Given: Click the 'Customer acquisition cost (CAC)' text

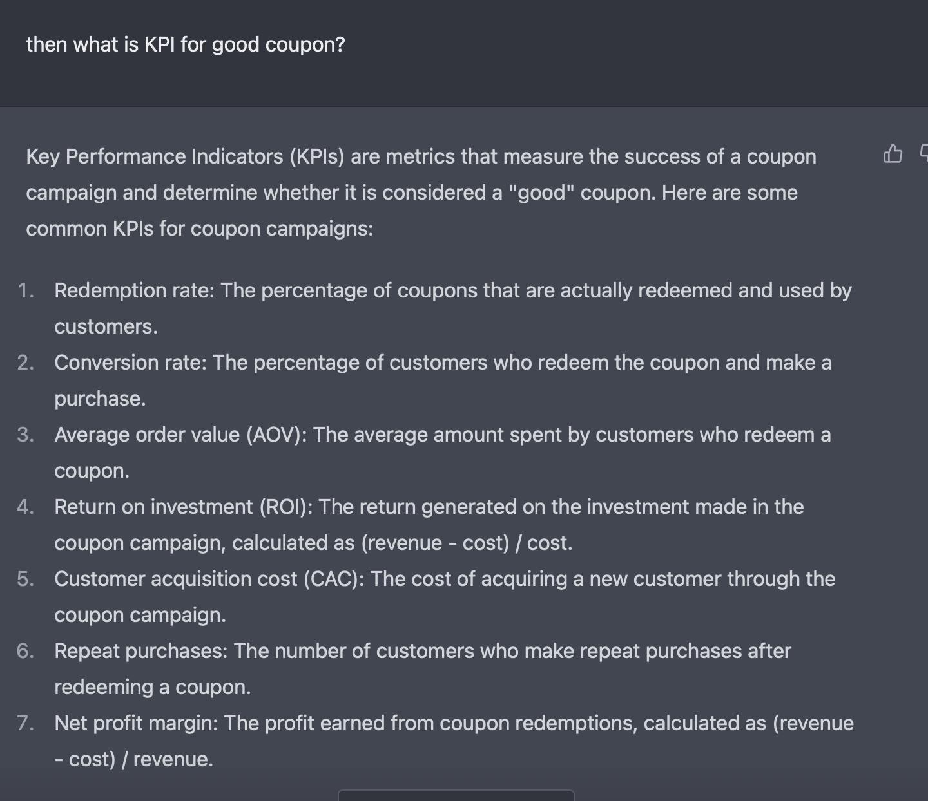Looking at the screenshot, I should coord(207,579).
